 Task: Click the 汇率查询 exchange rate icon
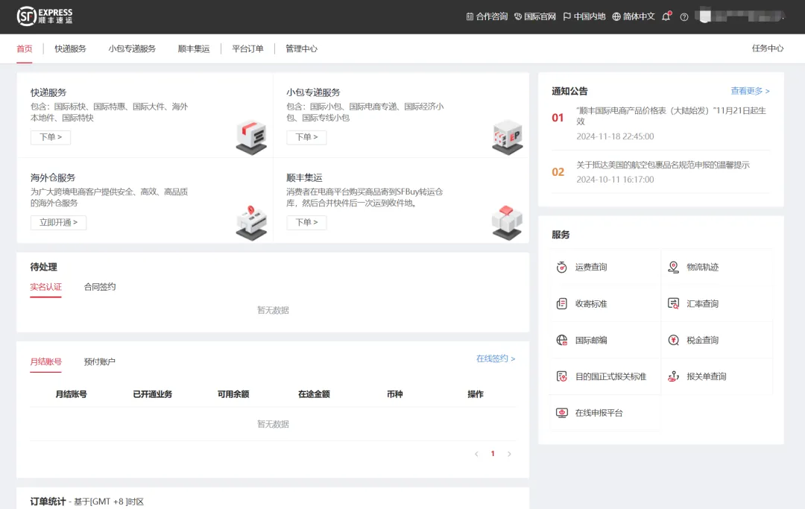click(674, 304)
